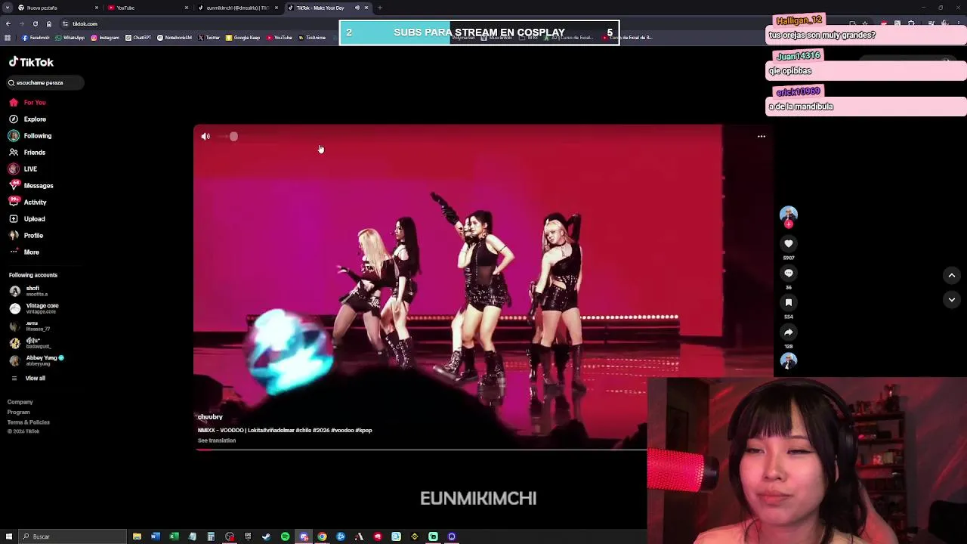This screenshot has width=967, height=544.
Task: Go to the next video with down chevron
Action: [952, 300]
